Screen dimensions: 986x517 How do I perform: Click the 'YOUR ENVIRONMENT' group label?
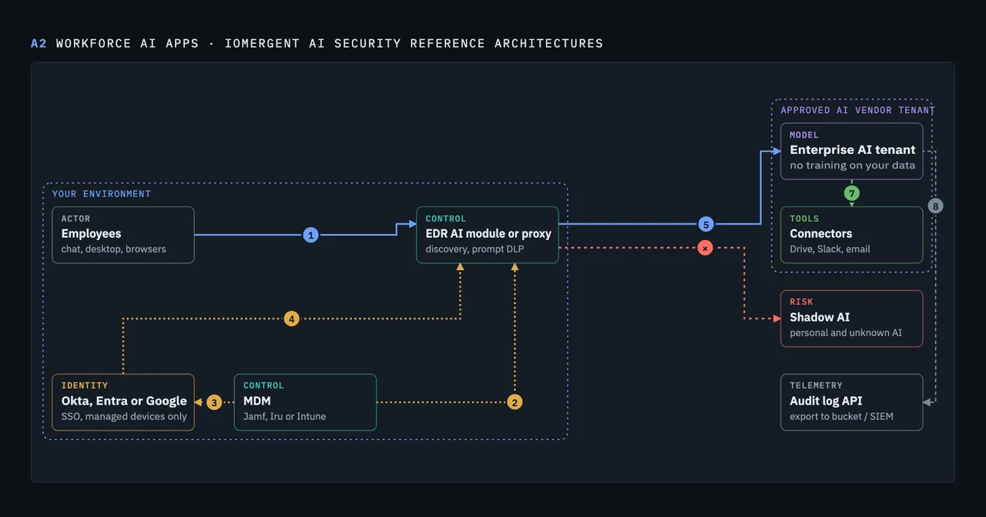pos(102,194)
